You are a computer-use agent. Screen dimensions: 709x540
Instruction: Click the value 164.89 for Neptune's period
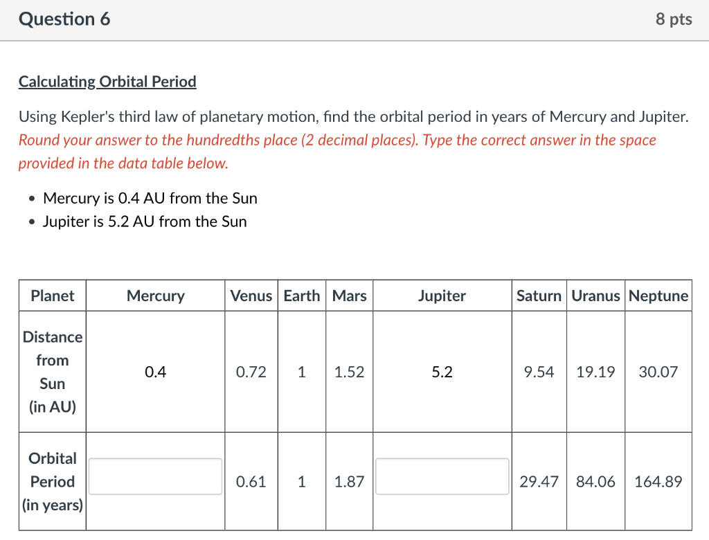tap(658, 482)
